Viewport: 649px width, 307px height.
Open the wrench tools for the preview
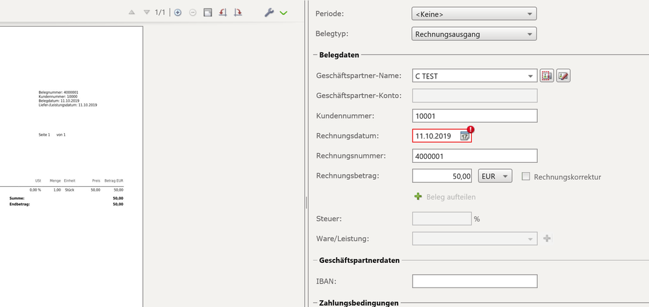pyautogui.click(x=269, y=12)
